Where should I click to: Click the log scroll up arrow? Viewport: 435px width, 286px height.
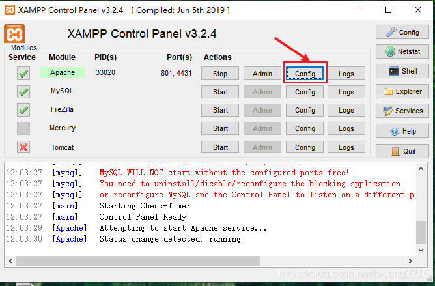point(421,169)
